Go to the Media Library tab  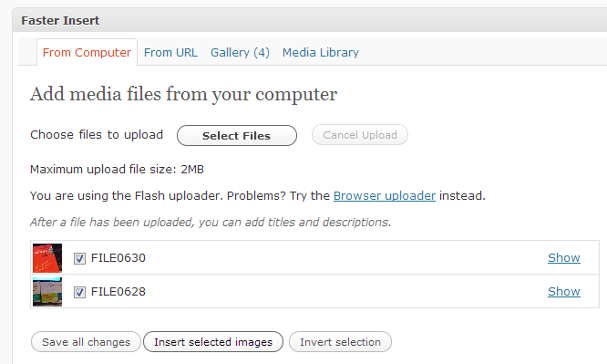[x=321, y=52]
